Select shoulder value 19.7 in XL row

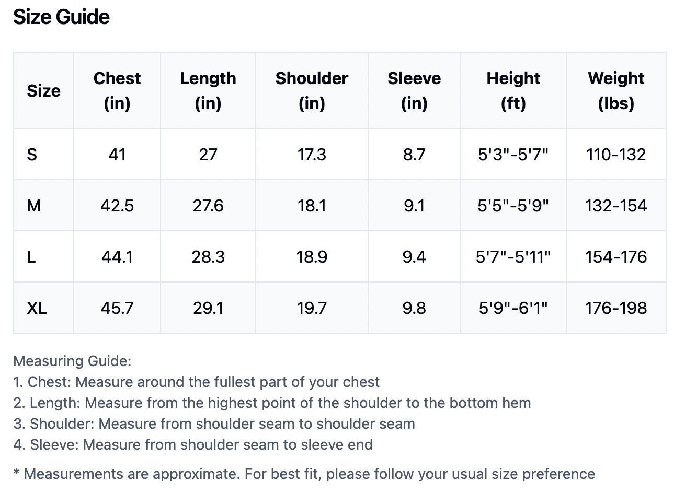point(312,308)
